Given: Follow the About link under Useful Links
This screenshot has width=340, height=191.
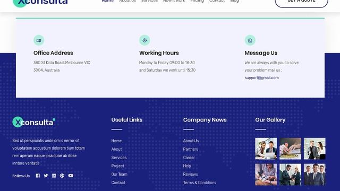Looking at the screenshot, I should [x=116, y=149].
